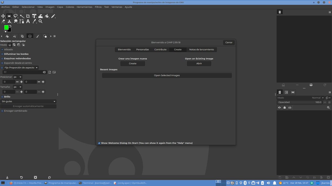Click Open Selected Images button
332x186 pixels.
167,75
